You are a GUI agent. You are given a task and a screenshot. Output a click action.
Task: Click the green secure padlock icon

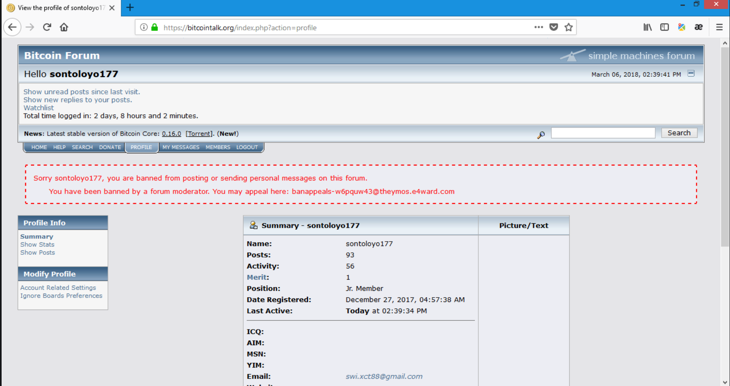click(x=155, y=27)
